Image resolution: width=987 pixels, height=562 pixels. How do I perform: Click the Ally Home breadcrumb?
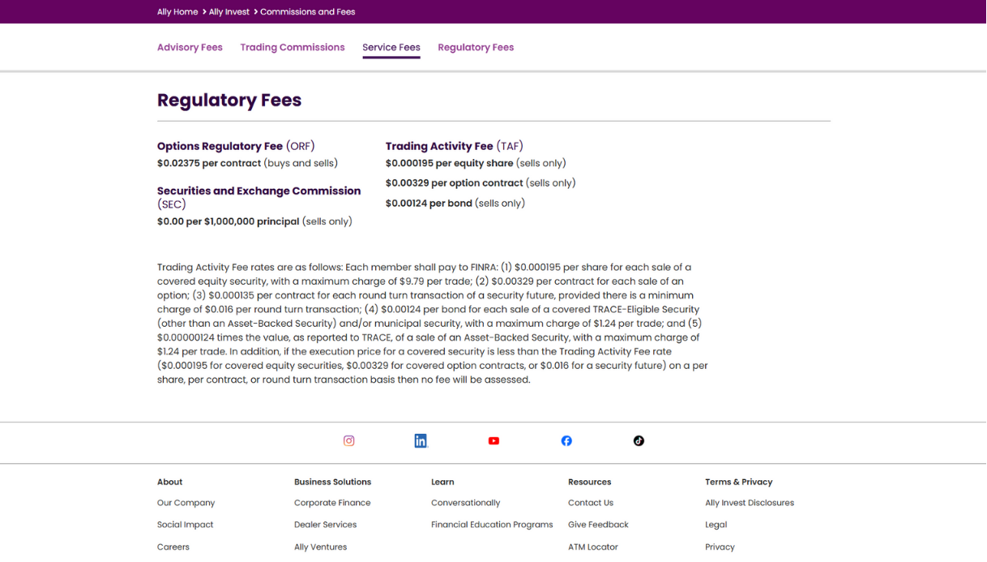177,11
